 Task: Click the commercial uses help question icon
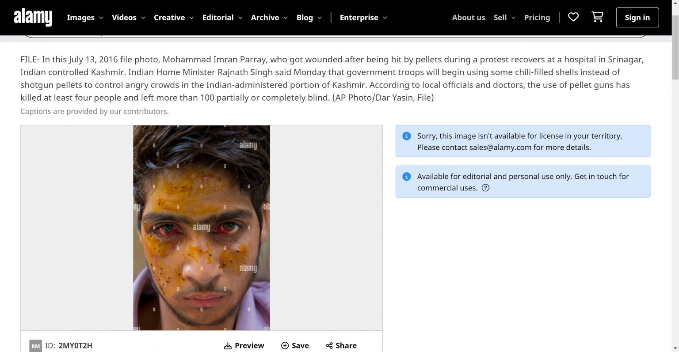click(x=485, y=188)
